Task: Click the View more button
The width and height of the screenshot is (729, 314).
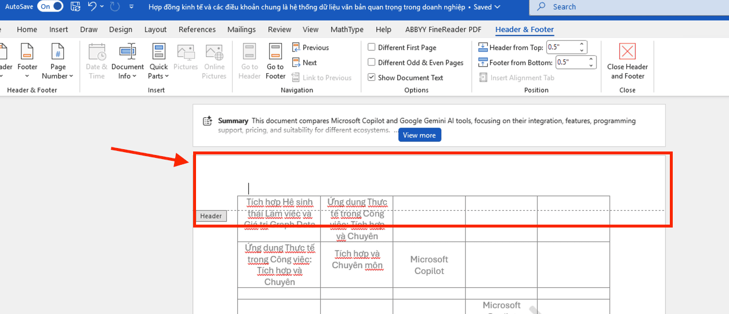Action: [419, 135]
